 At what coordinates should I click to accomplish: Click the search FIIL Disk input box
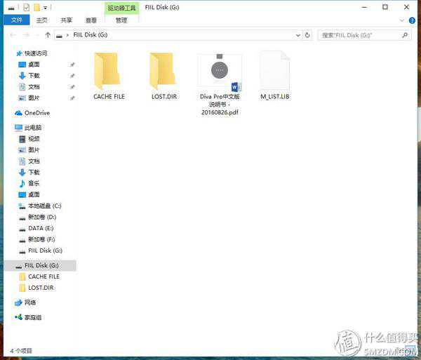pos(358,34)
